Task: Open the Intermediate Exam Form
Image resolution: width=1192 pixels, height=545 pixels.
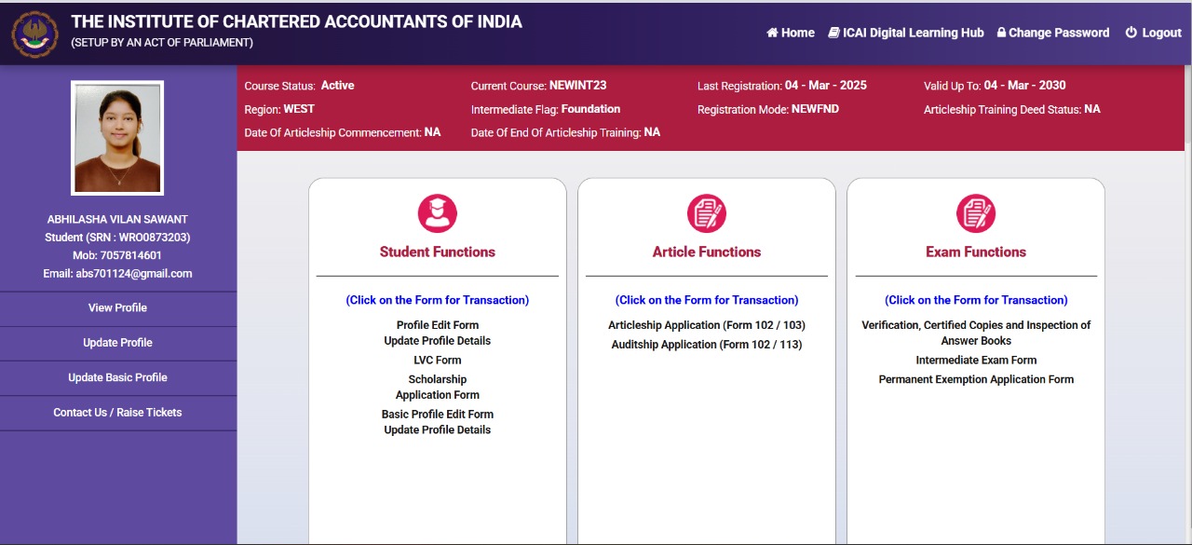Action: [x=975, y=361]
